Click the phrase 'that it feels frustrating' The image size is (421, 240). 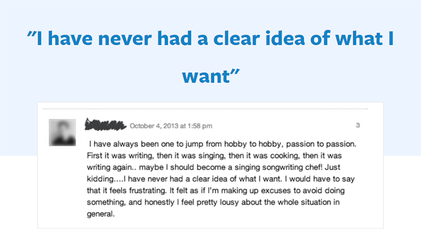tap(126, 191)
